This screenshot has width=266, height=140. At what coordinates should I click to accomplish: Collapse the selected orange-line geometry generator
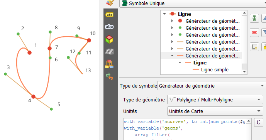click(172, 56)
